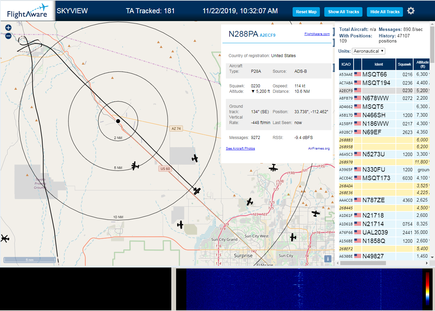Open the Units dropdown set to Aeronautical
This screenshot has width=435, height=311.
369,51
